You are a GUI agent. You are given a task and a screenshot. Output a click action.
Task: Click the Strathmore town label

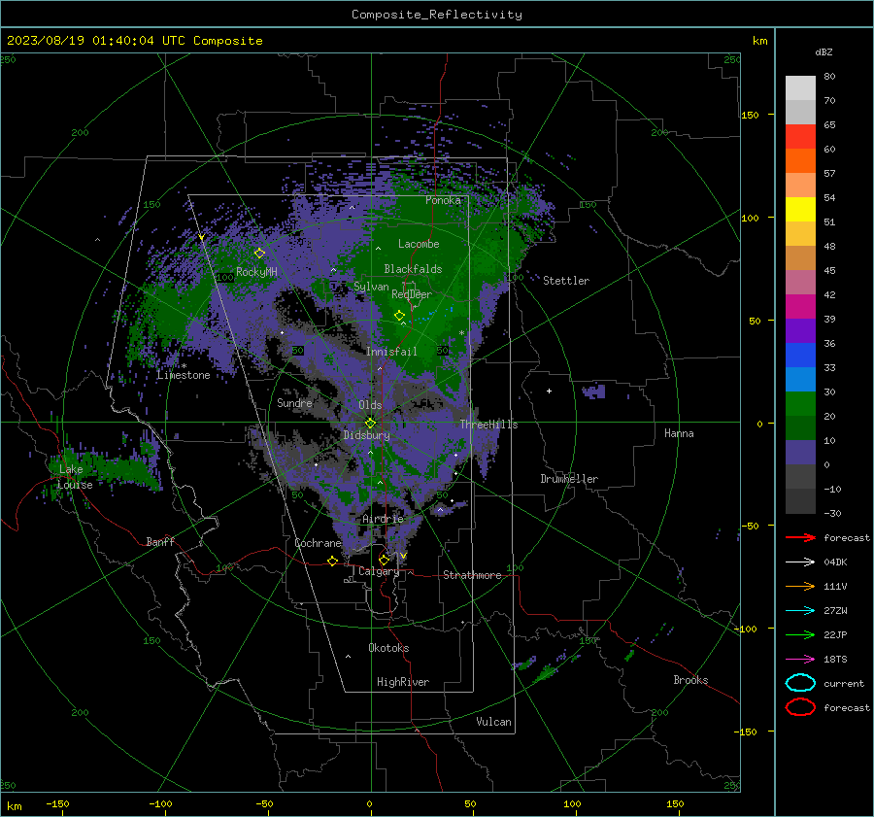[x=472, y=575]
